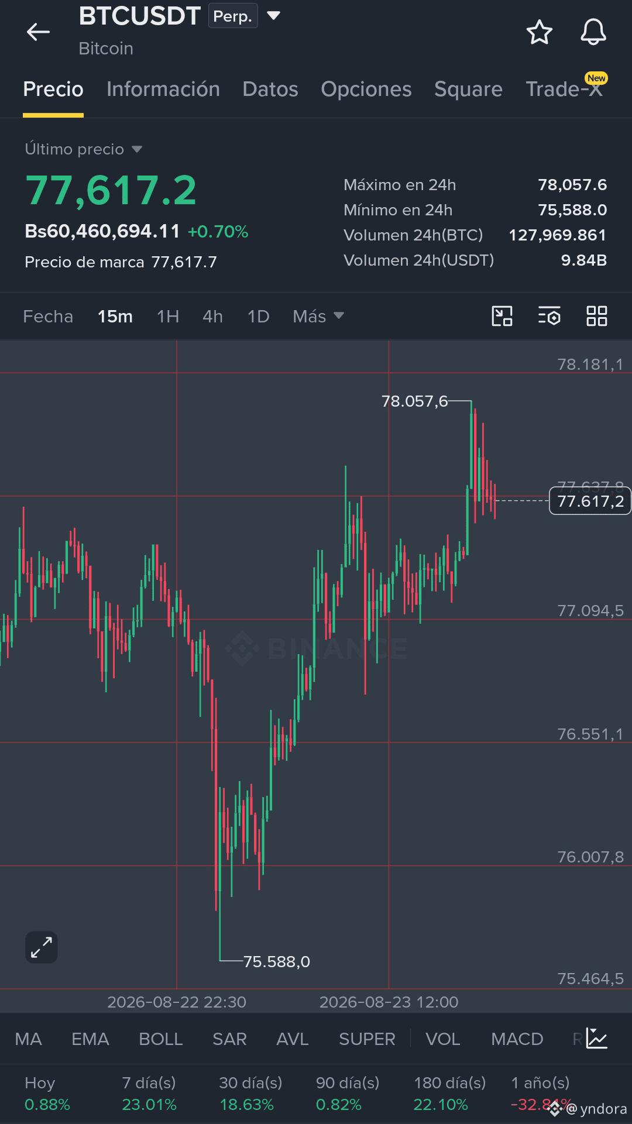Open indicator settings chart icon
This screenshot has width=632, height=1124.
point(597,1039)
